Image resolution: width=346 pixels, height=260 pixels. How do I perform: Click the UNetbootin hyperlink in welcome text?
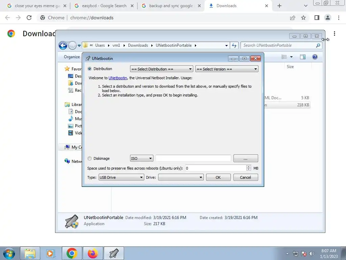coord(118,78)
